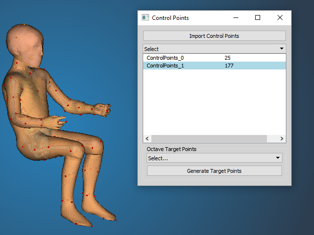Screen dimensions: 314x235
Task: Click the child model's head in the viewport
Action: 25,45
